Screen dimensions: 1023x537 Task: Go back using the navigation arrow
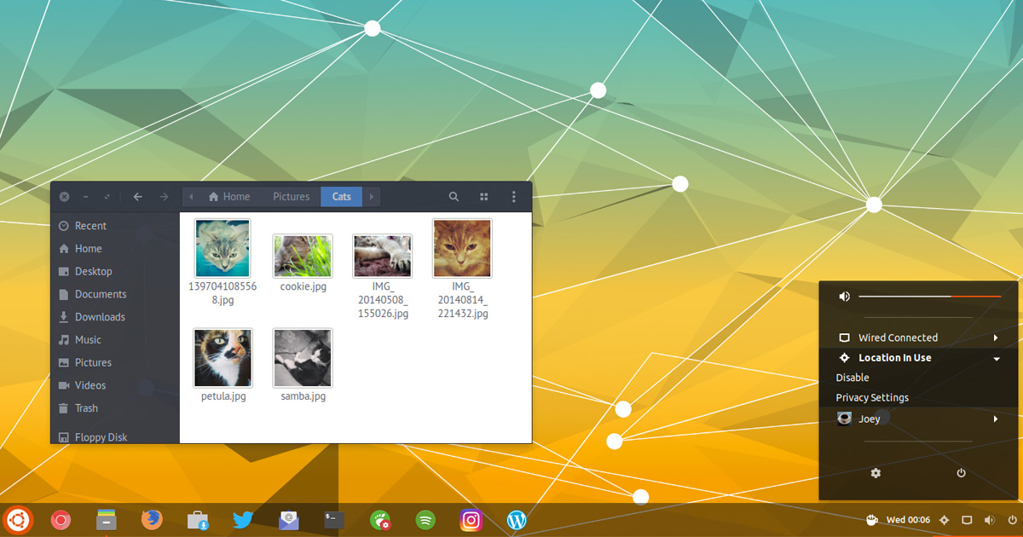click(x=137, y=196)
